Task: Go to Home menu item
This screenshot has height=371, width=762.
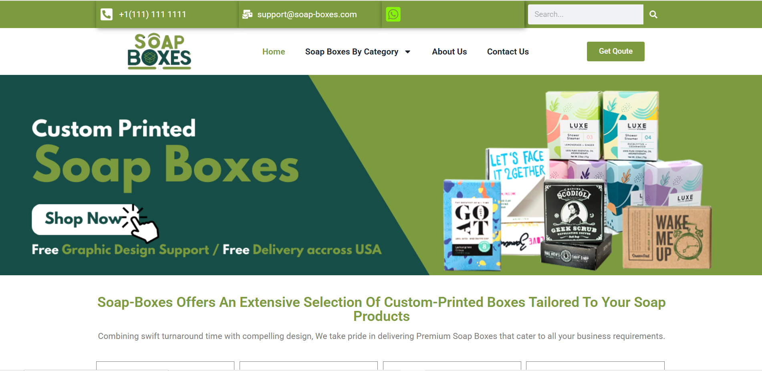Action: (274, 52)
